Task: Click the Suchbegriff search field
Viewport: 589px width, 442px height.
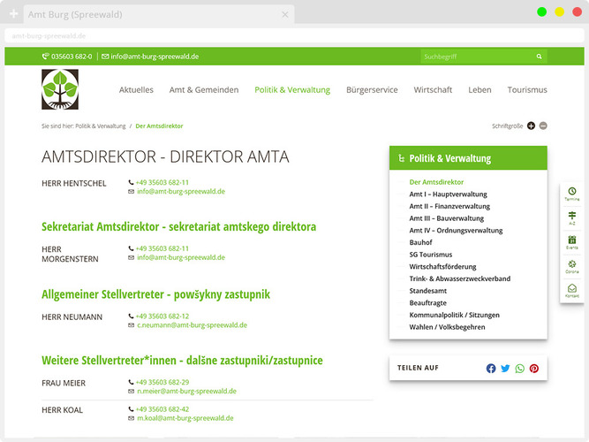Action: (475, 57)
